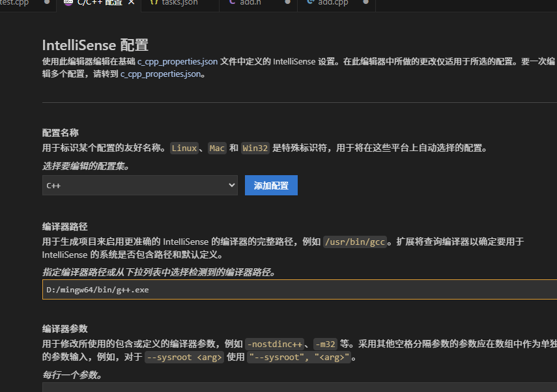This screenshot has width=557, height=392.
Task: Click the add.h C file icon
Action: click(x=232, y=3)
